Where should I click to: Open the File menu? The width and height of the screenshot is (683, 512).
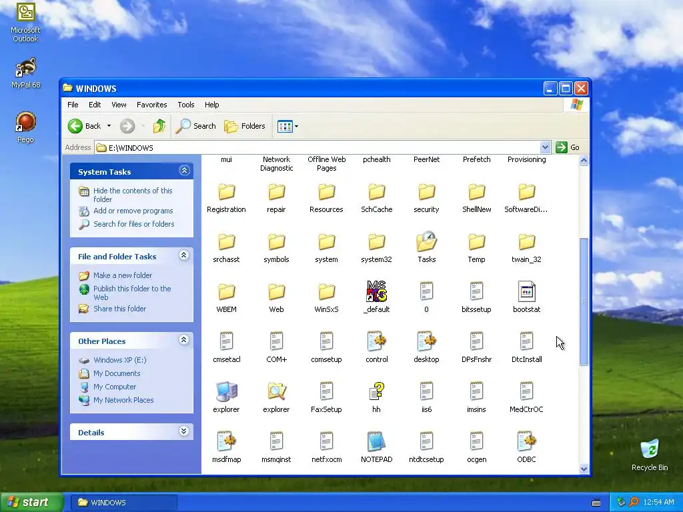coord(73,105)
